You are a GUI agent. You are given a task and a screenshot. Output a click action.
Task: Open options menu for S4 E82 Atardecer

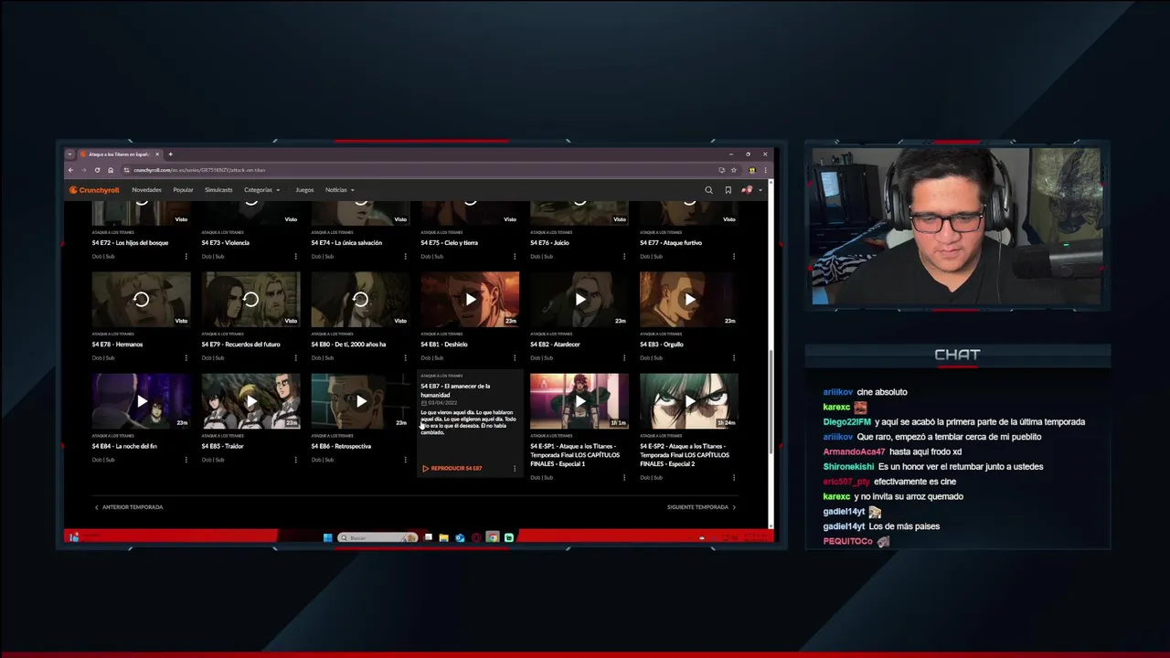point(624,358)
